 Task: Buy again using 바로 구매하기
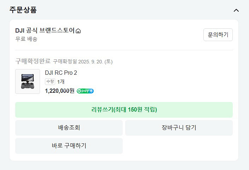(x=69, y=146)
